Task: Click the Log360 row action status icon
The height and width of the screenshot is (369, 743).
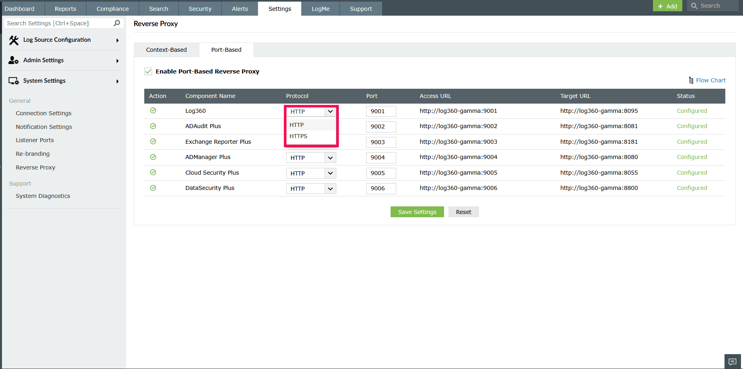Action: click(153, 110)
